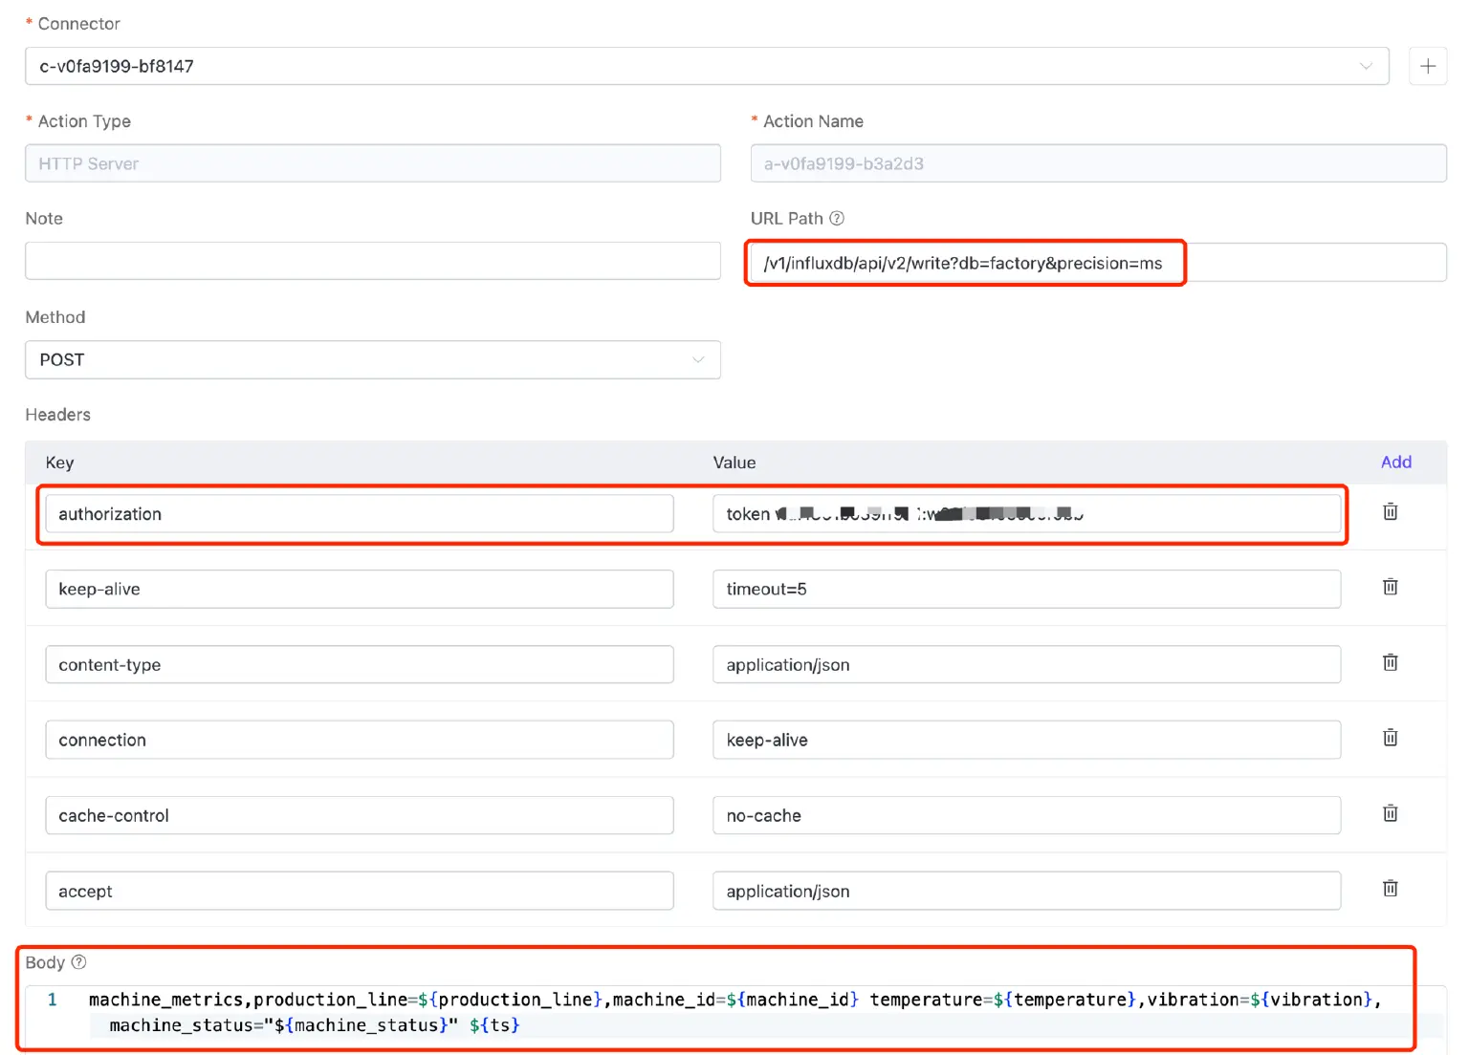Show the URL Path help tooltip icon

pyautogui.click(x=837, y=218)
